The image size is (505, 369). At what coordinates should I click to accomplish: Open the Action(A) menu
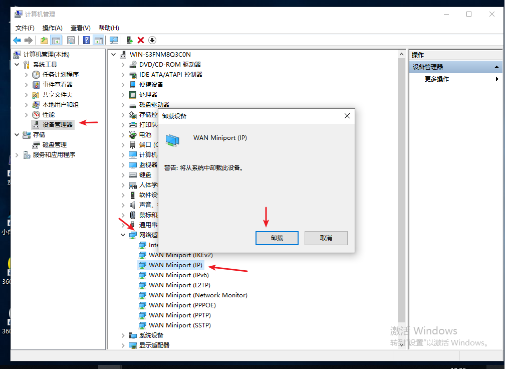click(x=53, y=28)
